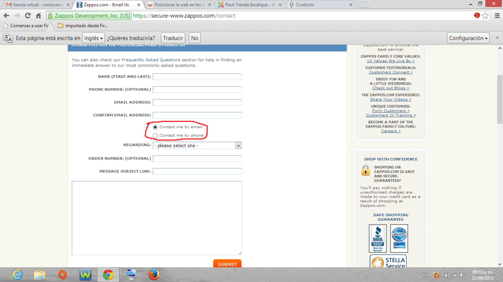Click the Email Address field
The height and width of the screenshot is (282, 503).
pos(197,102)
